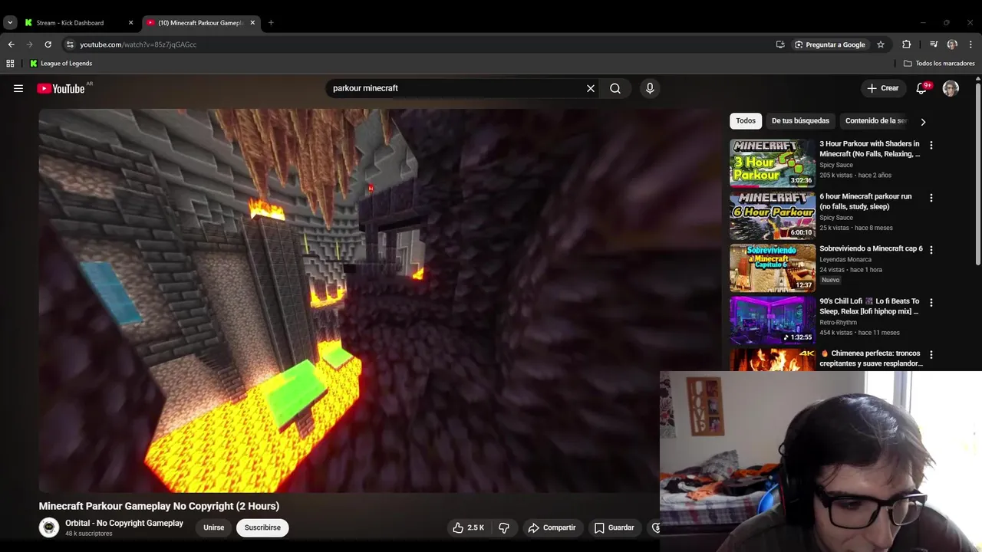Open the apps grid in bookmarks bar
This screenshot has width=982, height=552.
click(10, 64)
